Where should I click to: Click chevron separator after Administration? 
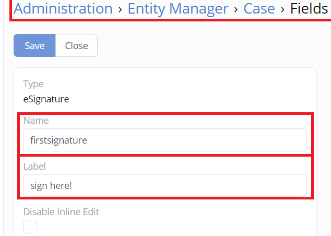point(120,9)
